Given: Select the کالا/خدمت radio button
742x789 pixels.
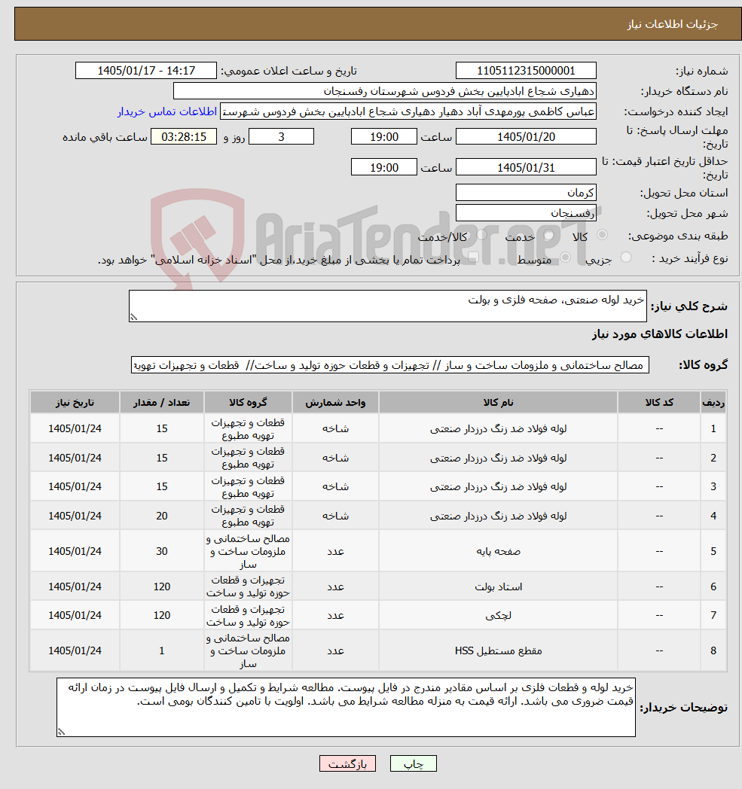Looking at the screenshot, I should (x=482, y=235).
